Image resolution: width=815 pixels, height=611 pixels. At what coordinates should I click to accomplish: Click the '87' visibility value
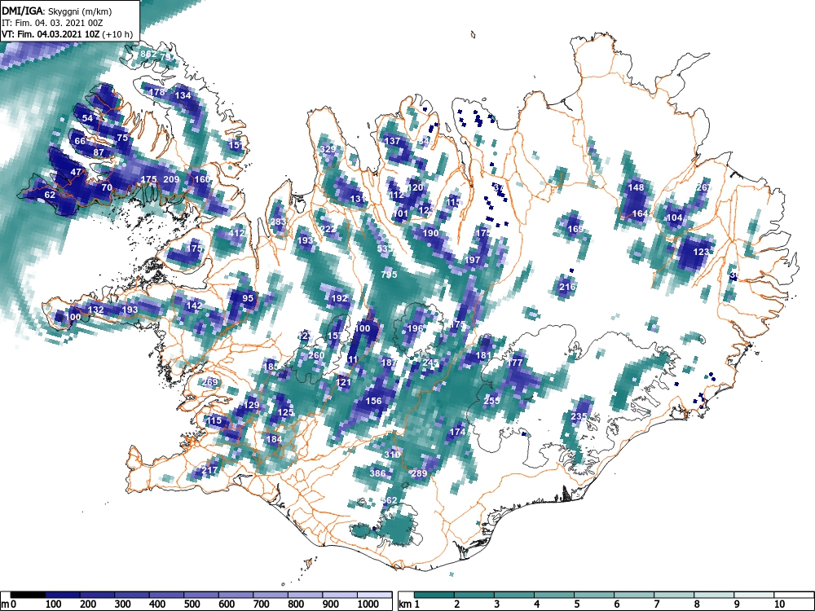point(99,153)
